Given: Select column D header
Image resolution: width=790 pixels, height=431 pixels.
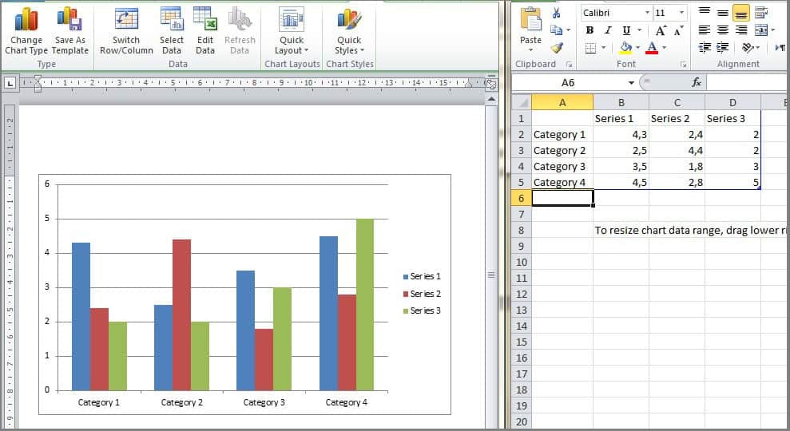Looking at the screenshot, I should tap(732, 103).
